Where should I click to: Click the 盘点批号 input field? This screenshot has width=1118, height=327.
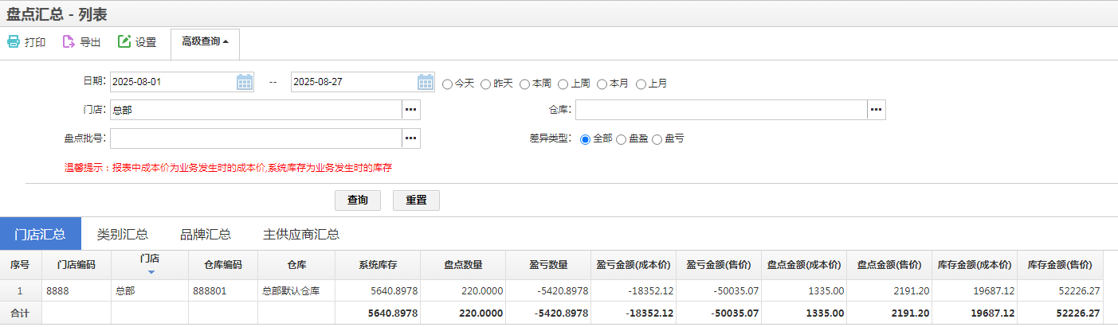click(255, 138)
